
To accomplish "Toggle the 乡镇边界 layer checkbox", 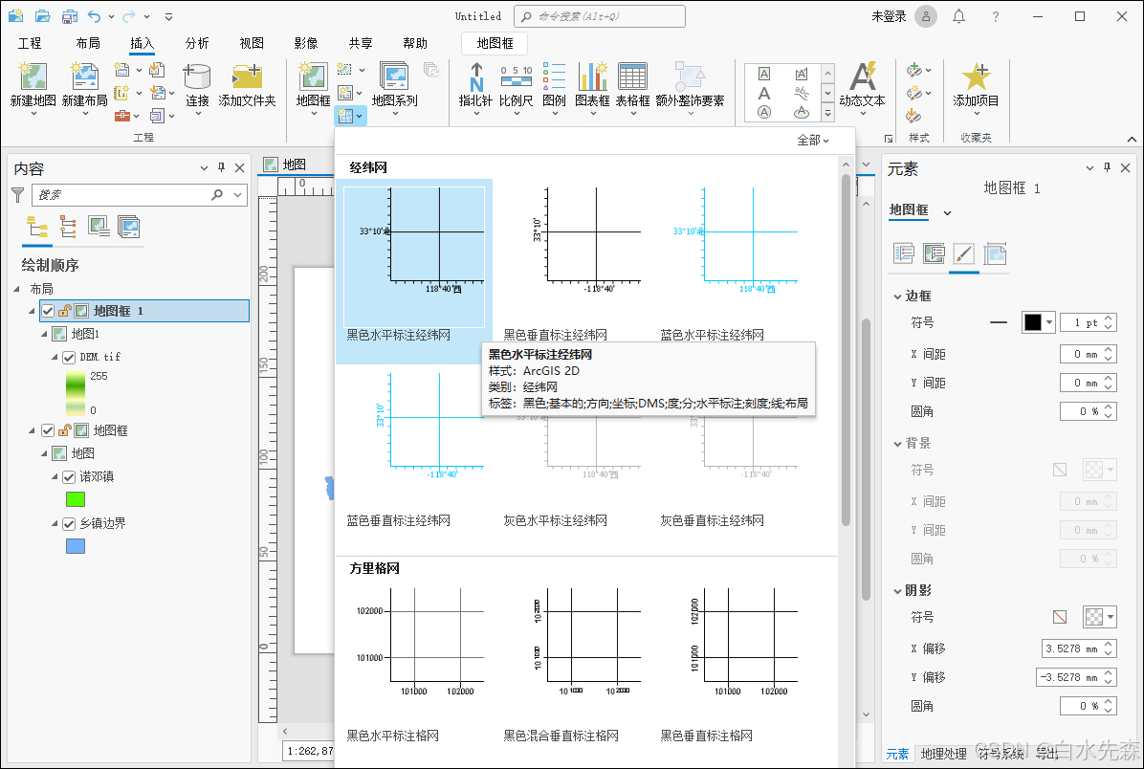I will [69, 523].
